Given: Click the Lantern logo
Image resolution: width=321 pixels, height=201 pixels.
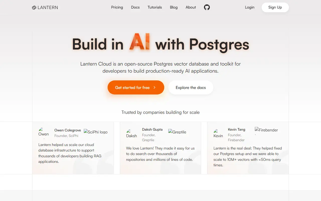Looking at the screenshot, I should pyautogui.click(x=45, y=8).
